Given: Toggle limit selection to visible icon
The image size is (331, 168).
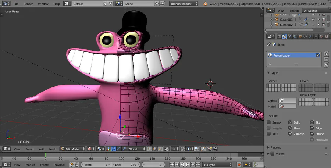Looking at the screenshot, I should click(x=167, y=149).
